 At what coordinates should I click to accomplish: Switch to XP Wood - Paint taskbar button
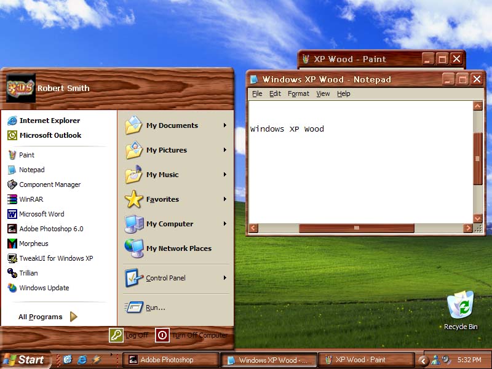(x=367, y=360)
